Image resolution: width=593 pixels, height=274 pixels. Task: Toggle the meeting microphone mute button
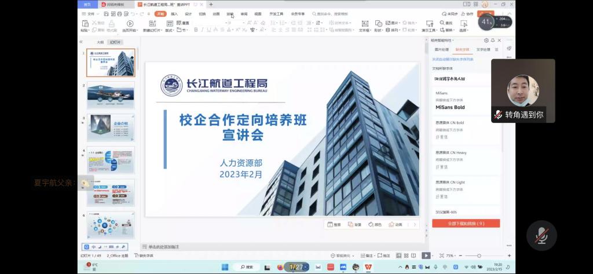coord(541,236)
